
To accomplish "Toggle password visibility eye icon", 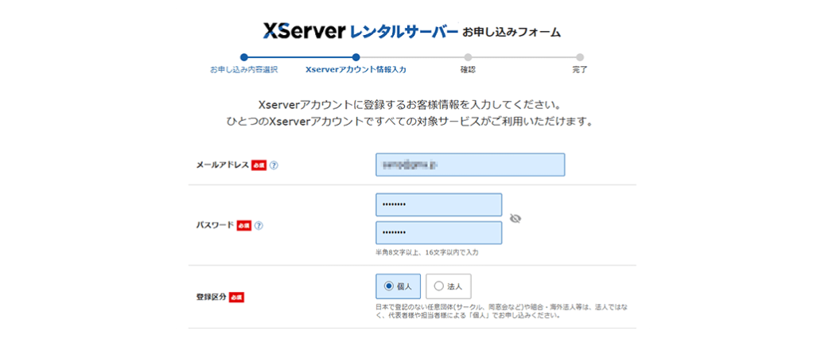I will click(x=516, y=219).
